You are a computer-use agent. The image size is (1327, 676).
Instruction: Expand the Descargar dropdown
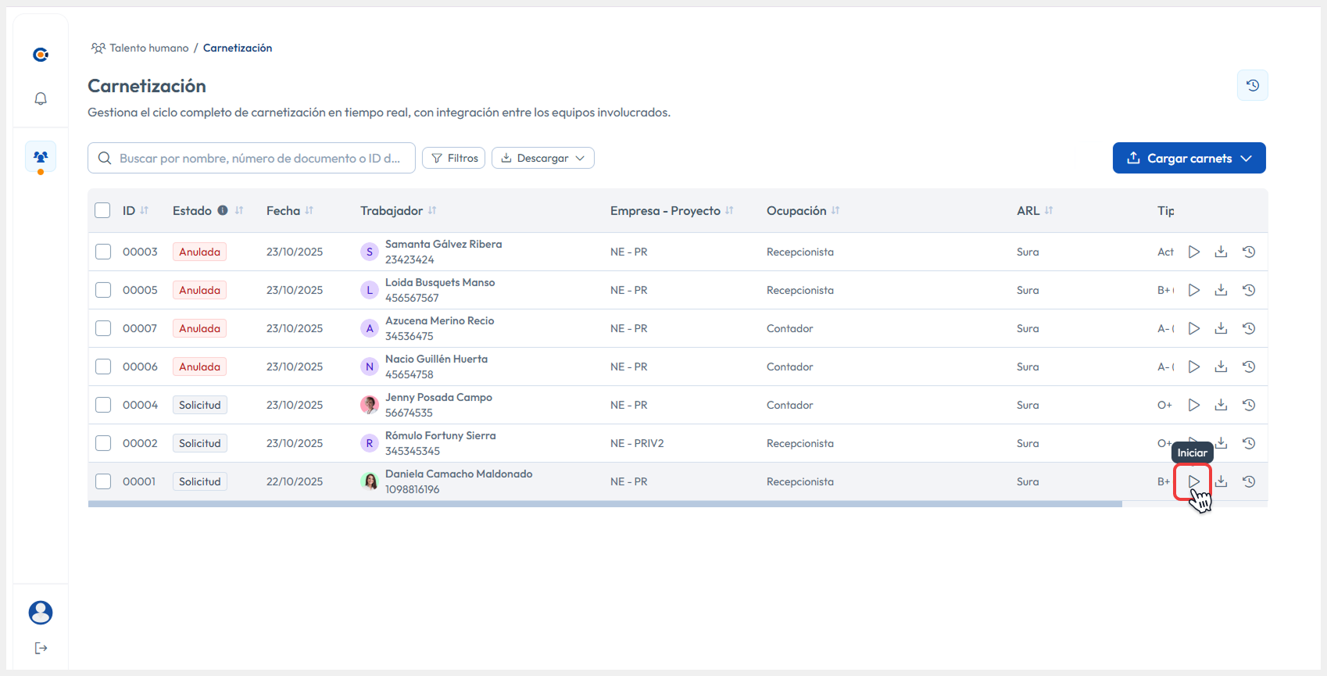pos(543,158)
